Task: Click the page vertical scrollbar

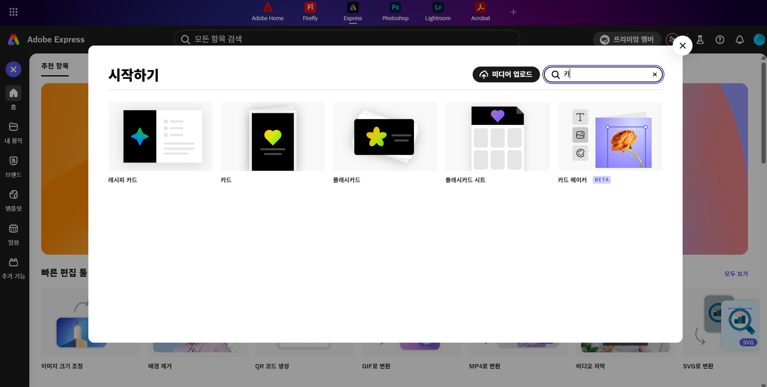Action: coord(763,113)
